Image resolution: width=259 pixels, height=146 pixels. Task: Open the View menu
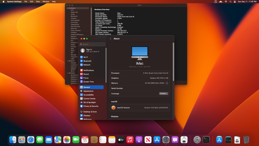point(38,2)
